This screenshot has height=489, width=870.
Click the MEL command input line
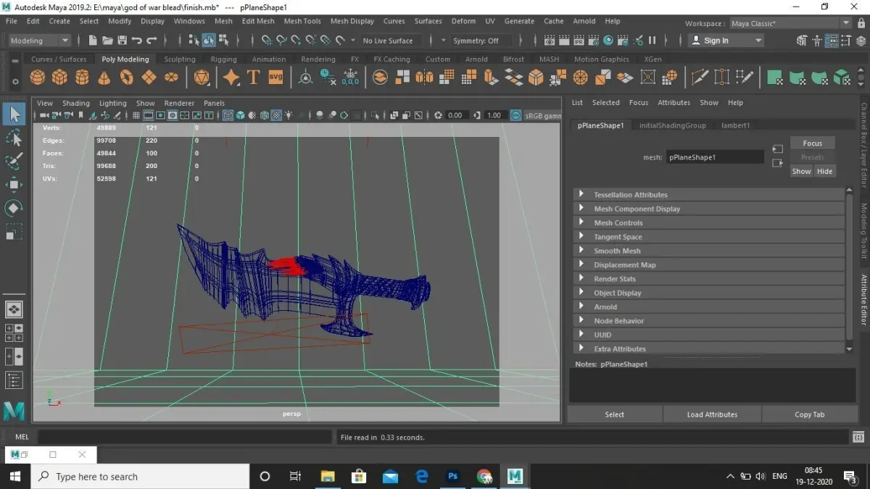[x=185, y=437]
